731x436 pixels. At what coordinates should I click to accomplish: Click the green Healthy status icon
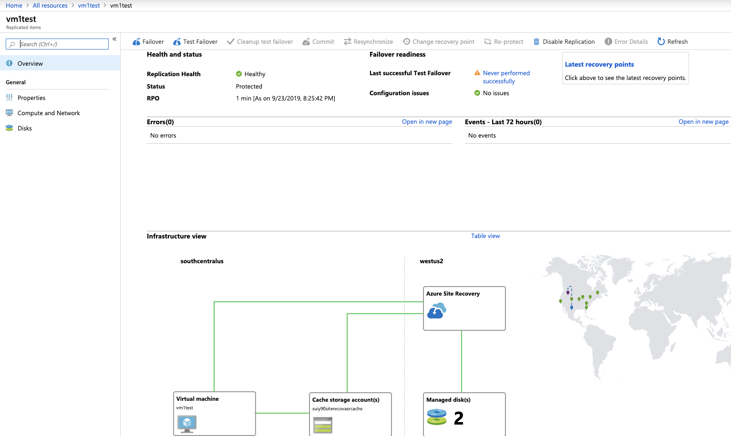[x=239, y=74]
